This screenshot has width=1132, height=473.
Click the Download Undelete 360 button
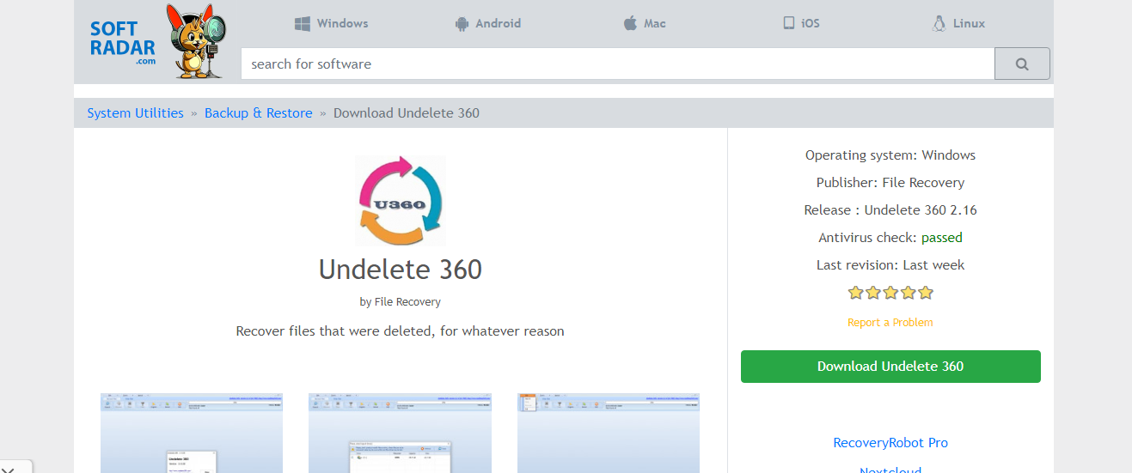(890, 367)
